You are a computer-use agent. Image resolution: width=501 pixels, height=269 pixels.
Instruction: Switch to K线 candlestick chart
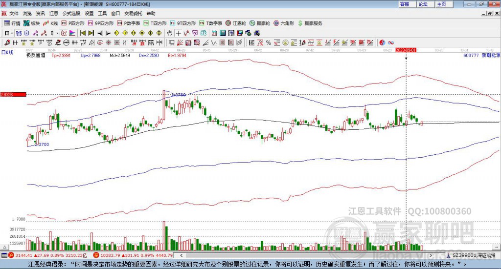[50, 23]
